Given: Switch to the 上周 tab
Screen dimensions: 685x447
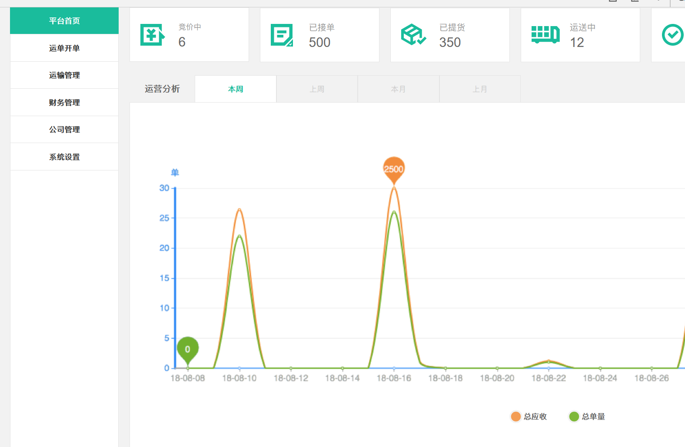Looking at the screenshot, I should 317,89.
